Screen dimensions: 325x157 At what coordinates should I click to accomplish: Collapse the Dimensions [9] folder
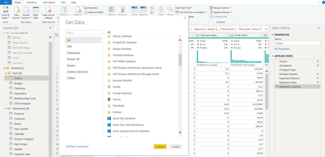(x=6, y=109)
